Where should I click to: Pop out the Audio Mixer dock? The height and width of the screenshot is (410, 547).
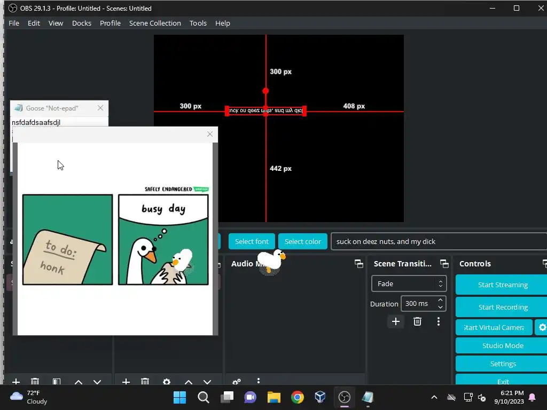point(358,264)
